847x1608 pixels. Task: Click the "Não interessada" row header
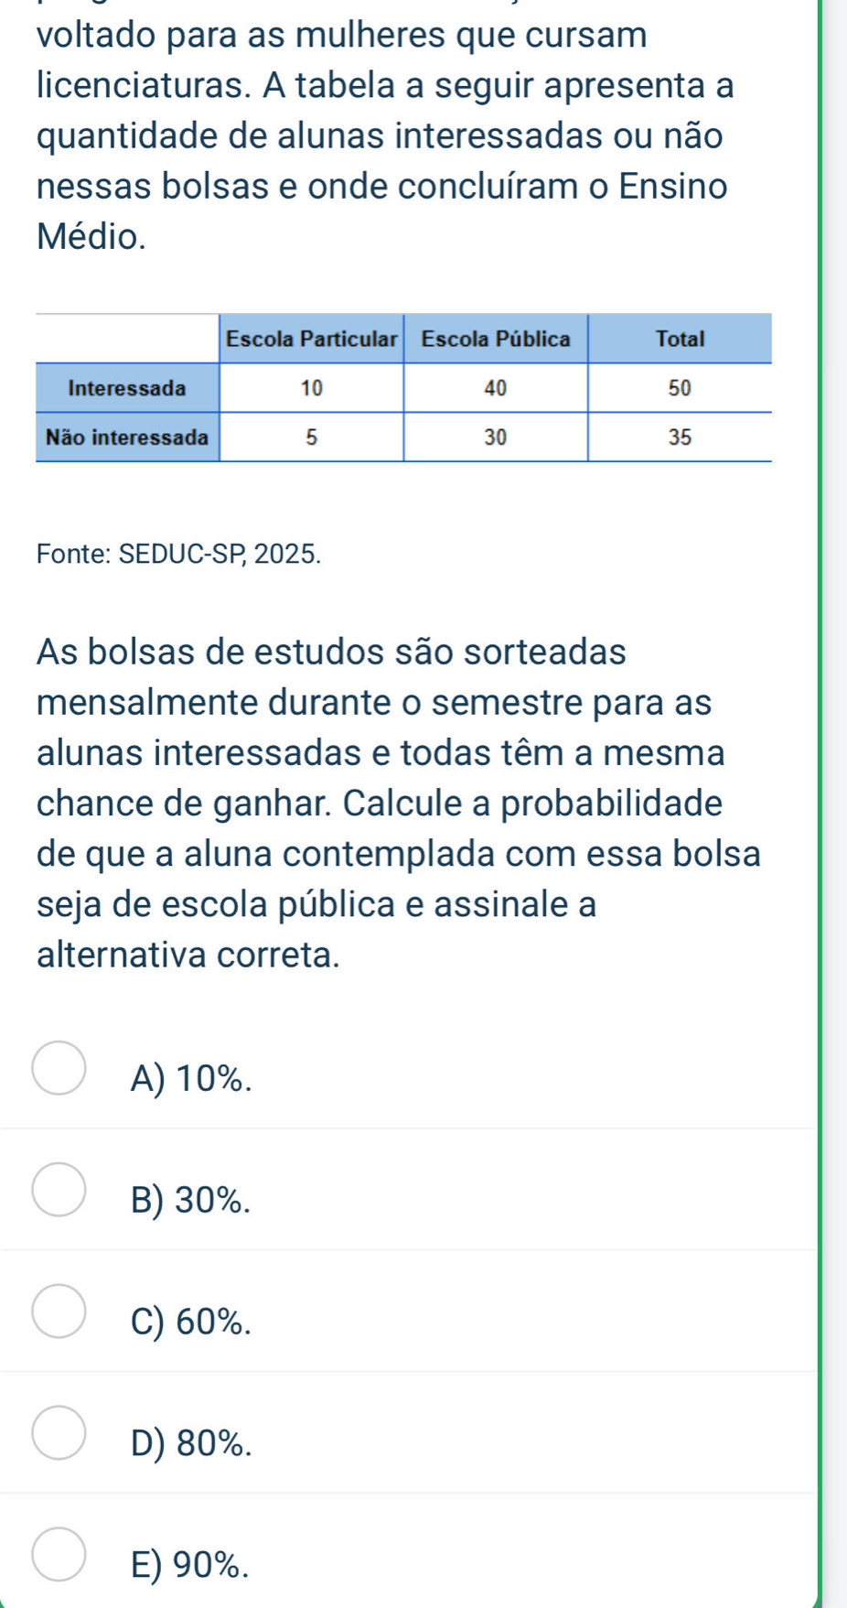pyautogui.click(x=127, y=437)
